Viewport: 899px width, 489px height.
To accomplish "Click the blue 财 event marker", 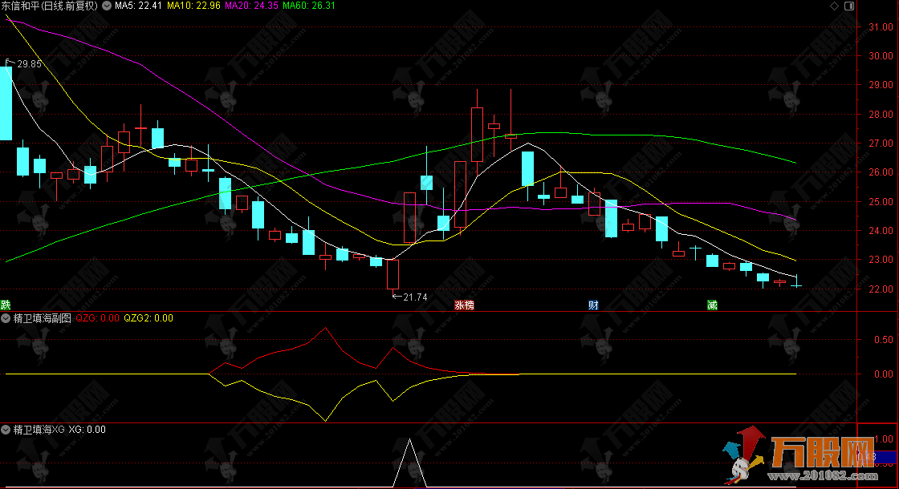I will 593,305.
